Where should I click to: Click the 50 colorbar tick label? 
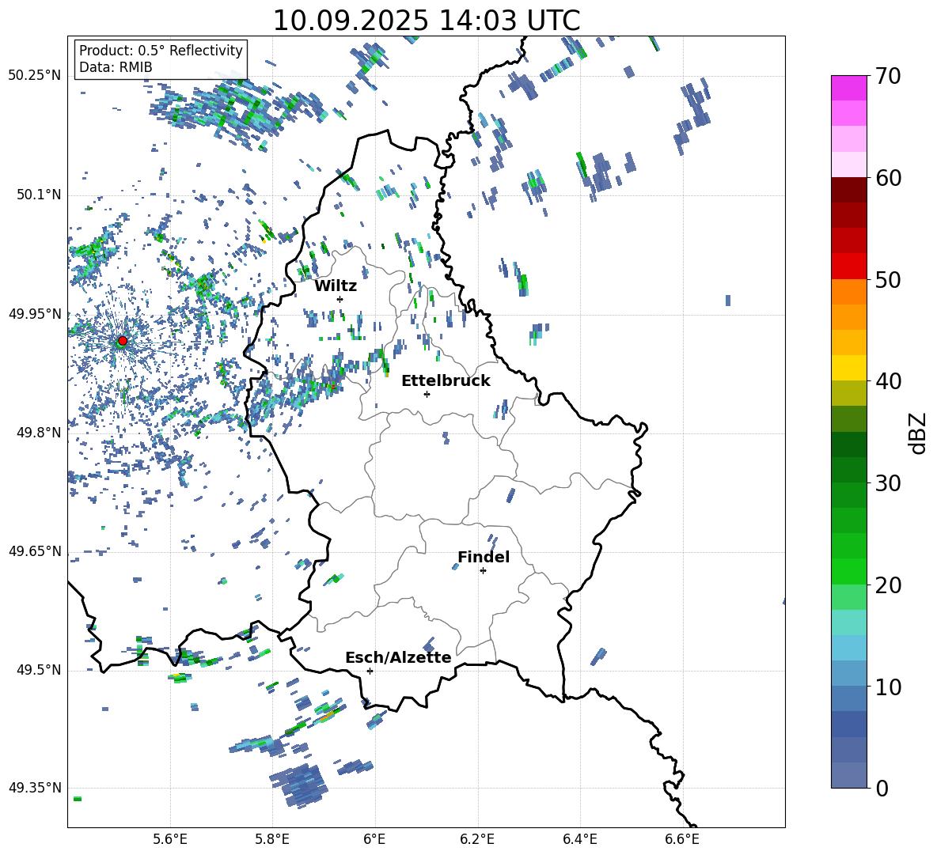coord(888,280)
